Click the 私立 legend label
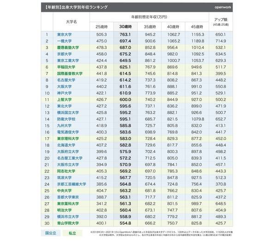The image size is (277, 241). pyautogui.click(x=72, y=233)
